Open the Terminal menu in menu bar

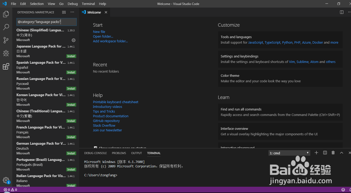coord(88,4)
